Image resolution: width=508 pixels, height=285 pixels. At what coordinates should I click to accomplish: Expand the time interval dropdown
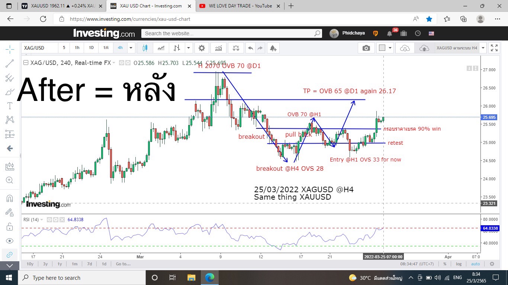point(131,48)
